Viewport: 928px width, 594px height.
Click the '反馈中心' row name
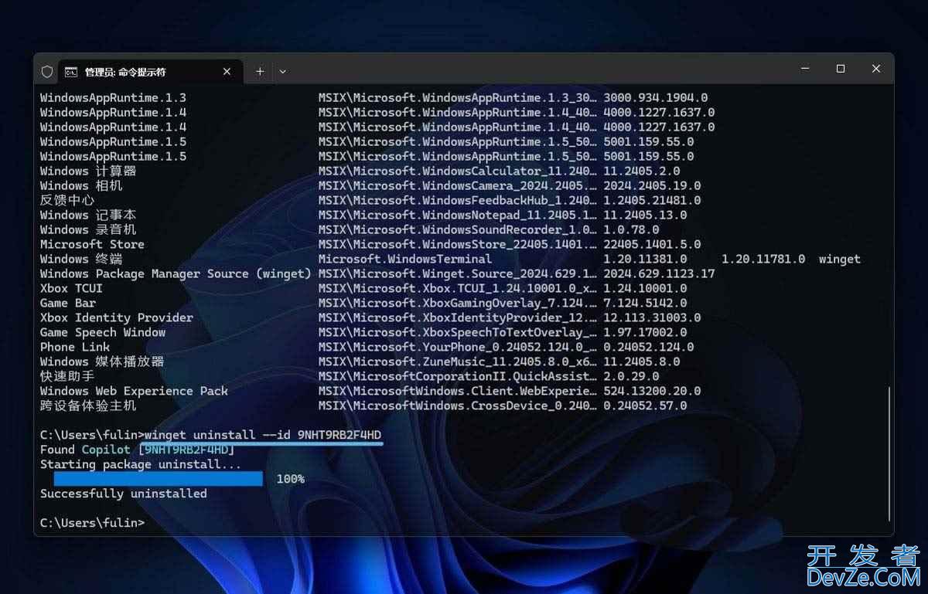click(x=67, y=200)
